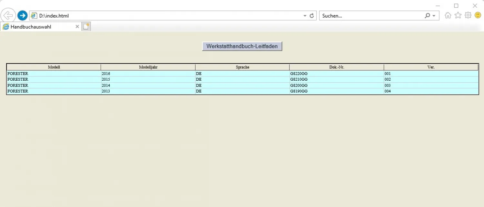Click the smiley feedback icon
This screenshot has height=207, width=484.
(478, 15)
